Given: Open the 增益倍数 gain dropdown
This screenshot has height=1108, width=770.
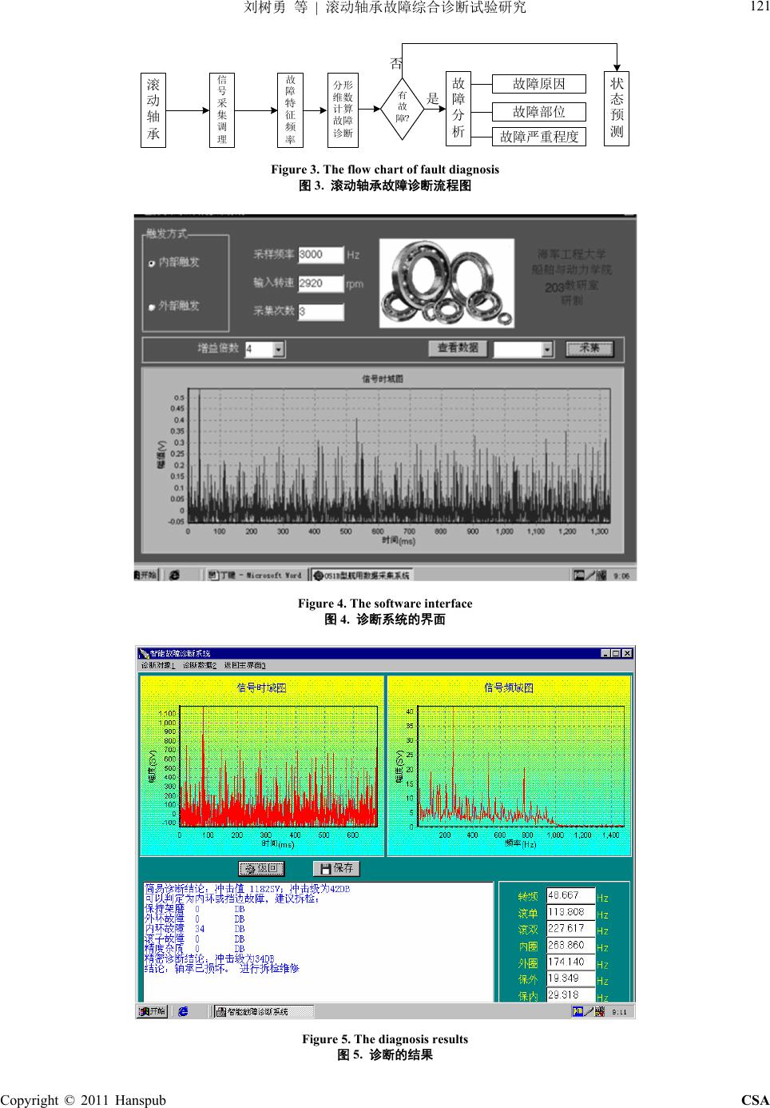Looking at the screenshot, I should (278, 349).
